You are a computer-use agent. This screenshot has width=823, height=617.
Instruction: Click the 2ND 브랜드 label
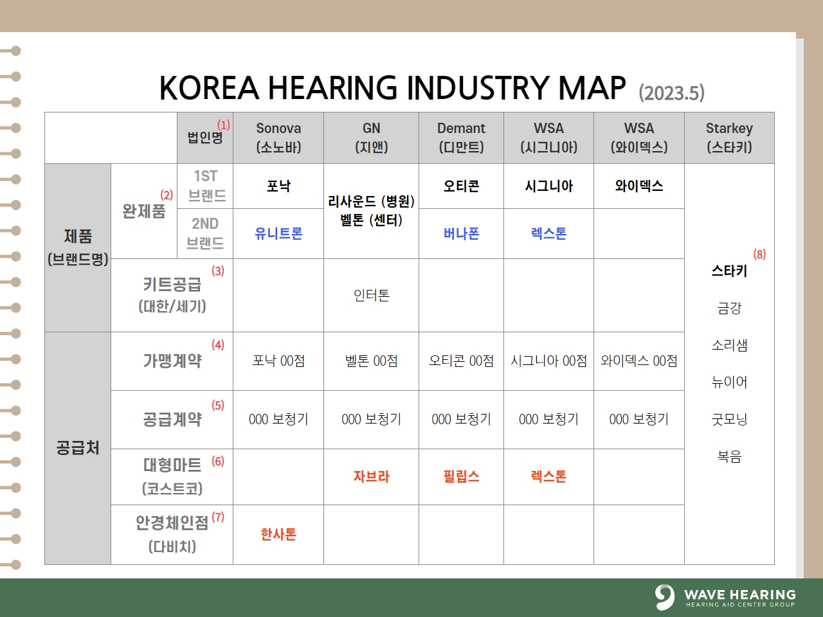pyautogui.click(x=206, y=233)
